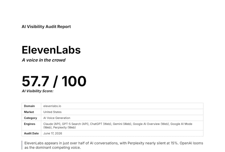Select the ElevenLabs title text
Viewport: 225px width, 152px height.
click(51, 50)
